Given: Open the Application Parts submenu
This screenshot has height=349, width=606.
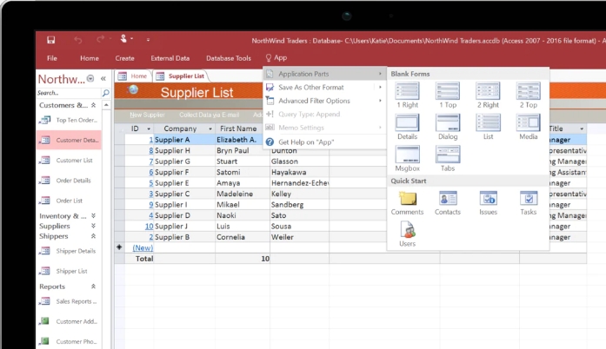Looking at the screenshot, I should coord(324,74).
